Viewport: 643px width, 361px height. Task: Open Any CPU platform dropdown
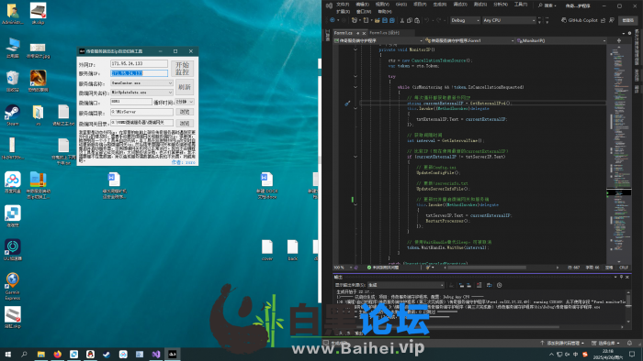tap(509, 20)
